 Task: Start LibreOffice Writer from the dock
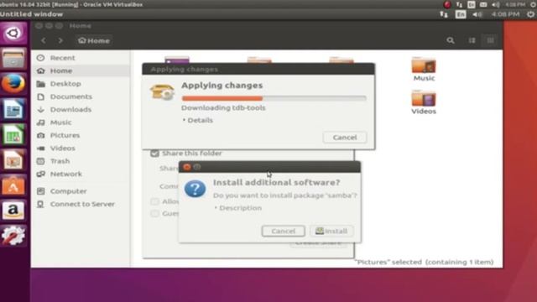tap(13, 109)
